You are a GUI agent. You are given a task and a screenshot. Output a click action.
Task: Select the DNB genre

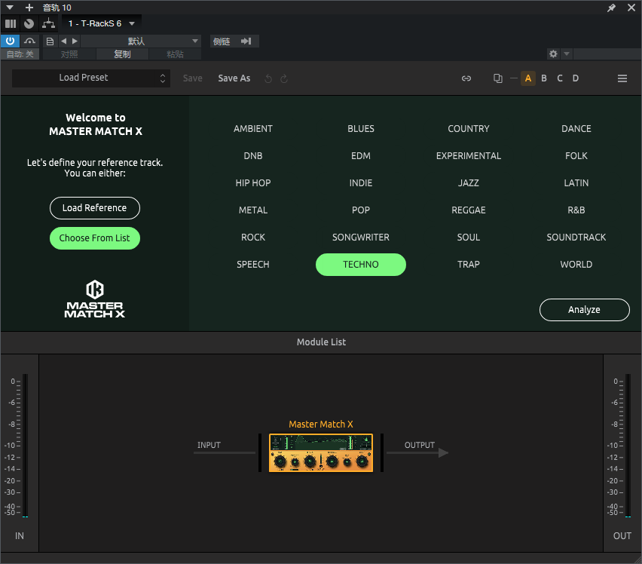pos(253,155)
